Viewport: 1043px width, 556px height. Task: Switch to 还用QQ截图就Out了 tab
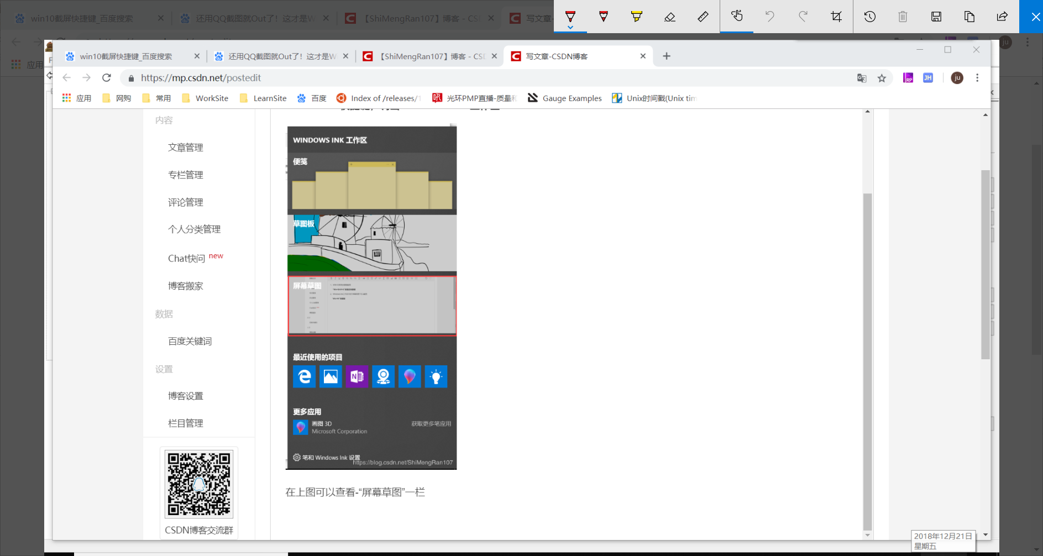point(282,56)
